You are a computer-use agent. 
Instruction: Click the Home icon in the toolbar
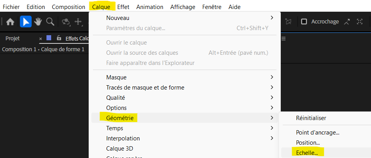10,22
